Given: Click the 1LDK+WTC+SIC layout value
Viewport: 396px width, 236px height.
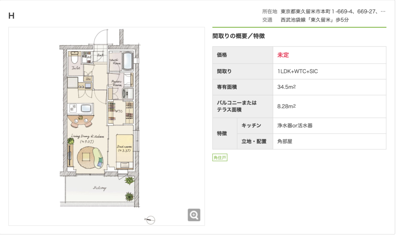Looking at the screenshot, I should [297, 71].
